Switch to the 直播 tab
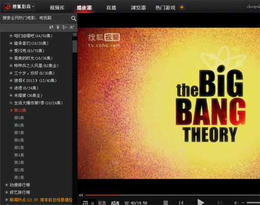This screenshot has height=205, width=260. [x=111, y=8]
